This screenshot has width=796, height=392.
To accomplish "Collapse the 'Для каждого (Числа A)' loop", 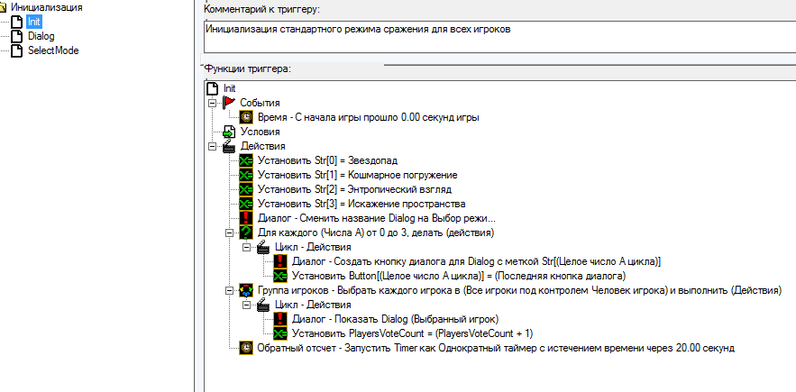I will pos(230,233).
